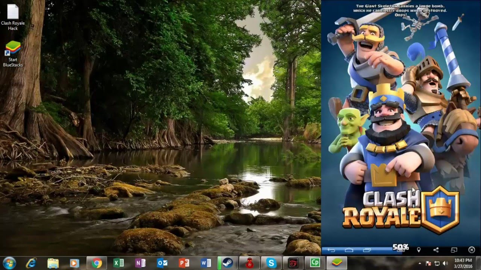Open PowerPoint from the taskbar
The height and width of the screenshot is (270, 481).
[x=184, y=263]
